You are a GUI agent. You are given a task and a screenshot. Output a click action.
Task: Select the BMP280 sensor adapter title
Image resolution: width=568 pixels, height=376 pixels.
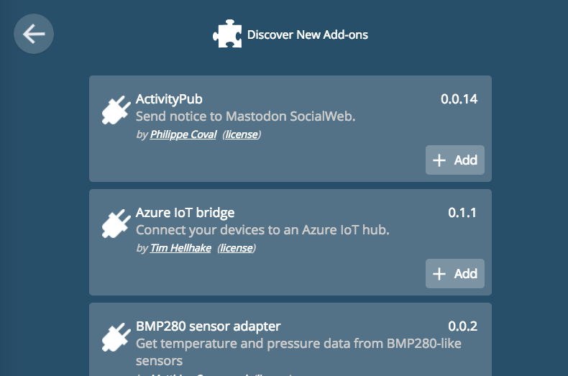(x=209, y=326)
